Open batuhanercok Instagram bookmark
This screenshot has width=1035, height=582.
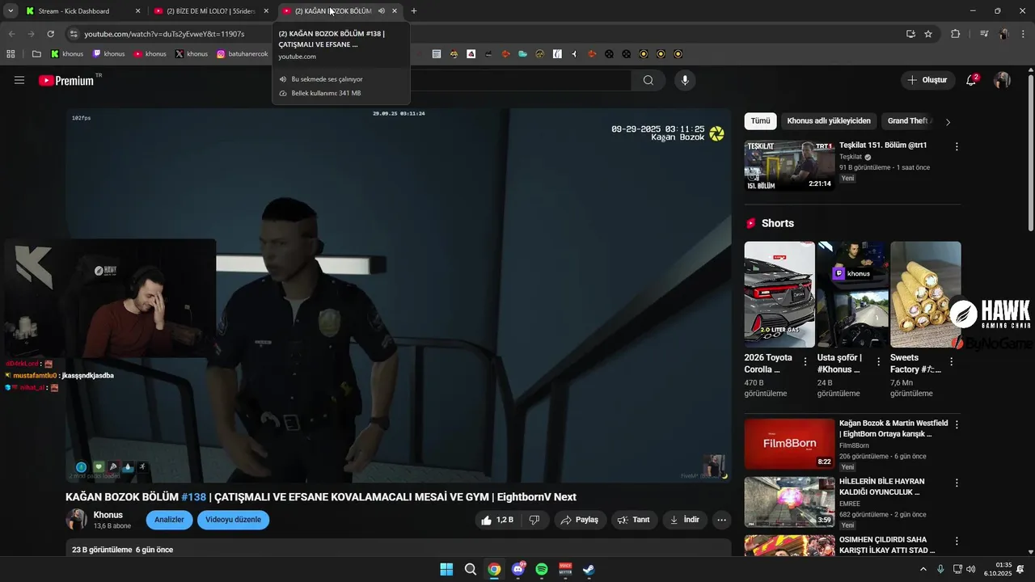[x=242, y=54]
